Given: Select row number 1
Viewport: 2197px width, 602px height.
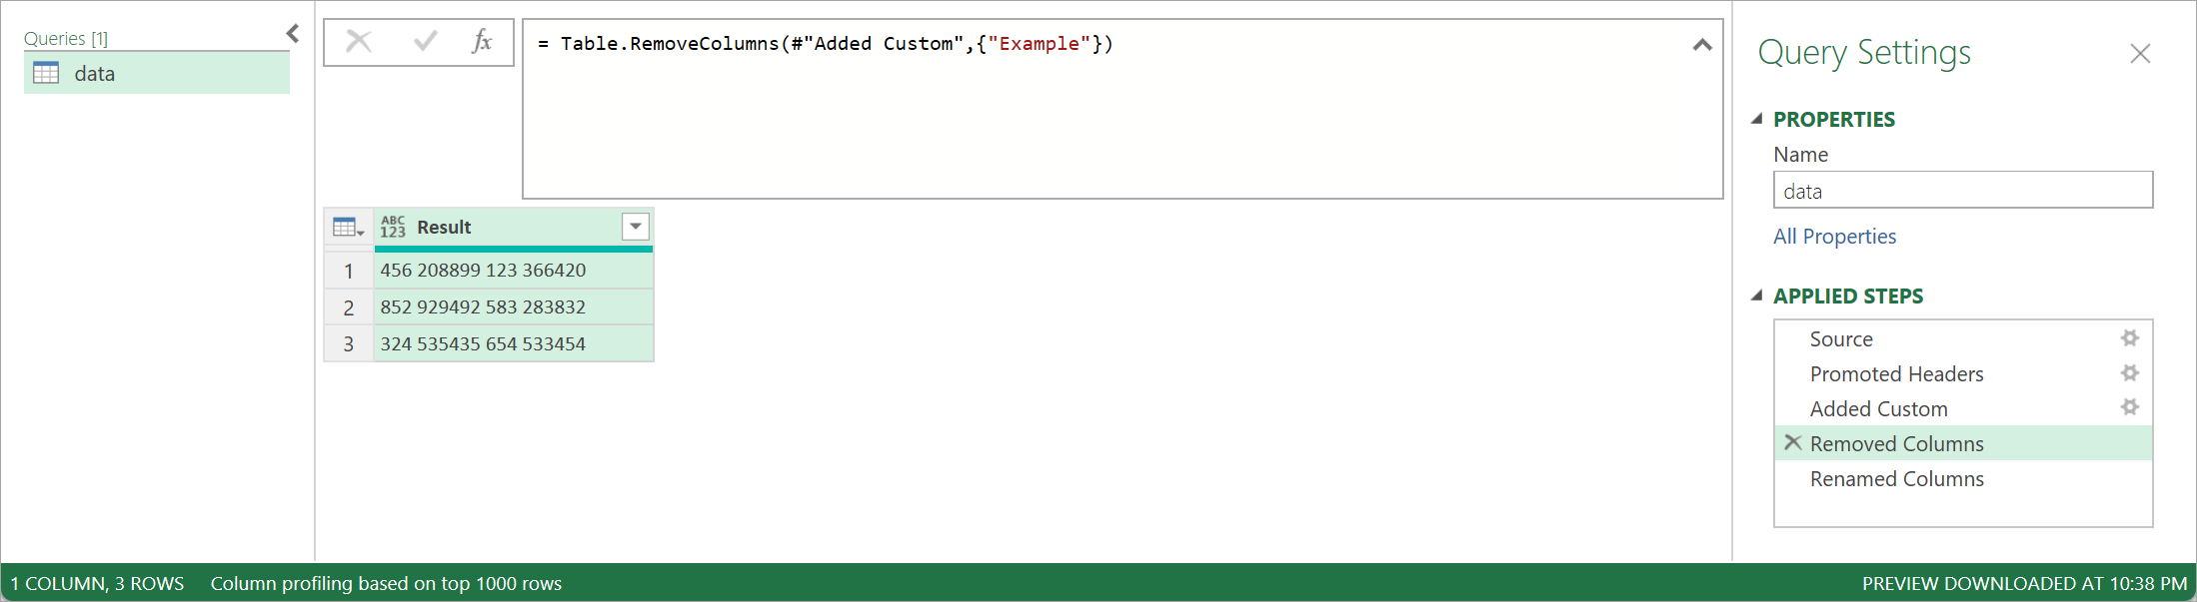Looking at the screenshot, I should coord(349,271).
